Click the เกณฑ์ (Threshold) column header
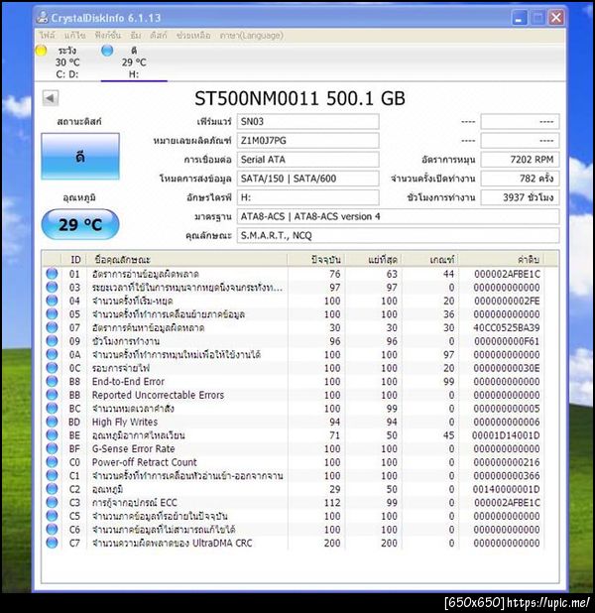The width and height of the screenshot is (595, 613). coord(430,260)
